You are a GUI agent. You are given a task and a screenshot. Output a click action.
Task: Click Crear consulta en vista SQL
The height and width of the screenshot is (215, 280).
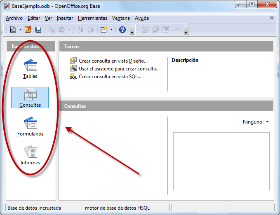pyautogui.click(x=110, y=77)
